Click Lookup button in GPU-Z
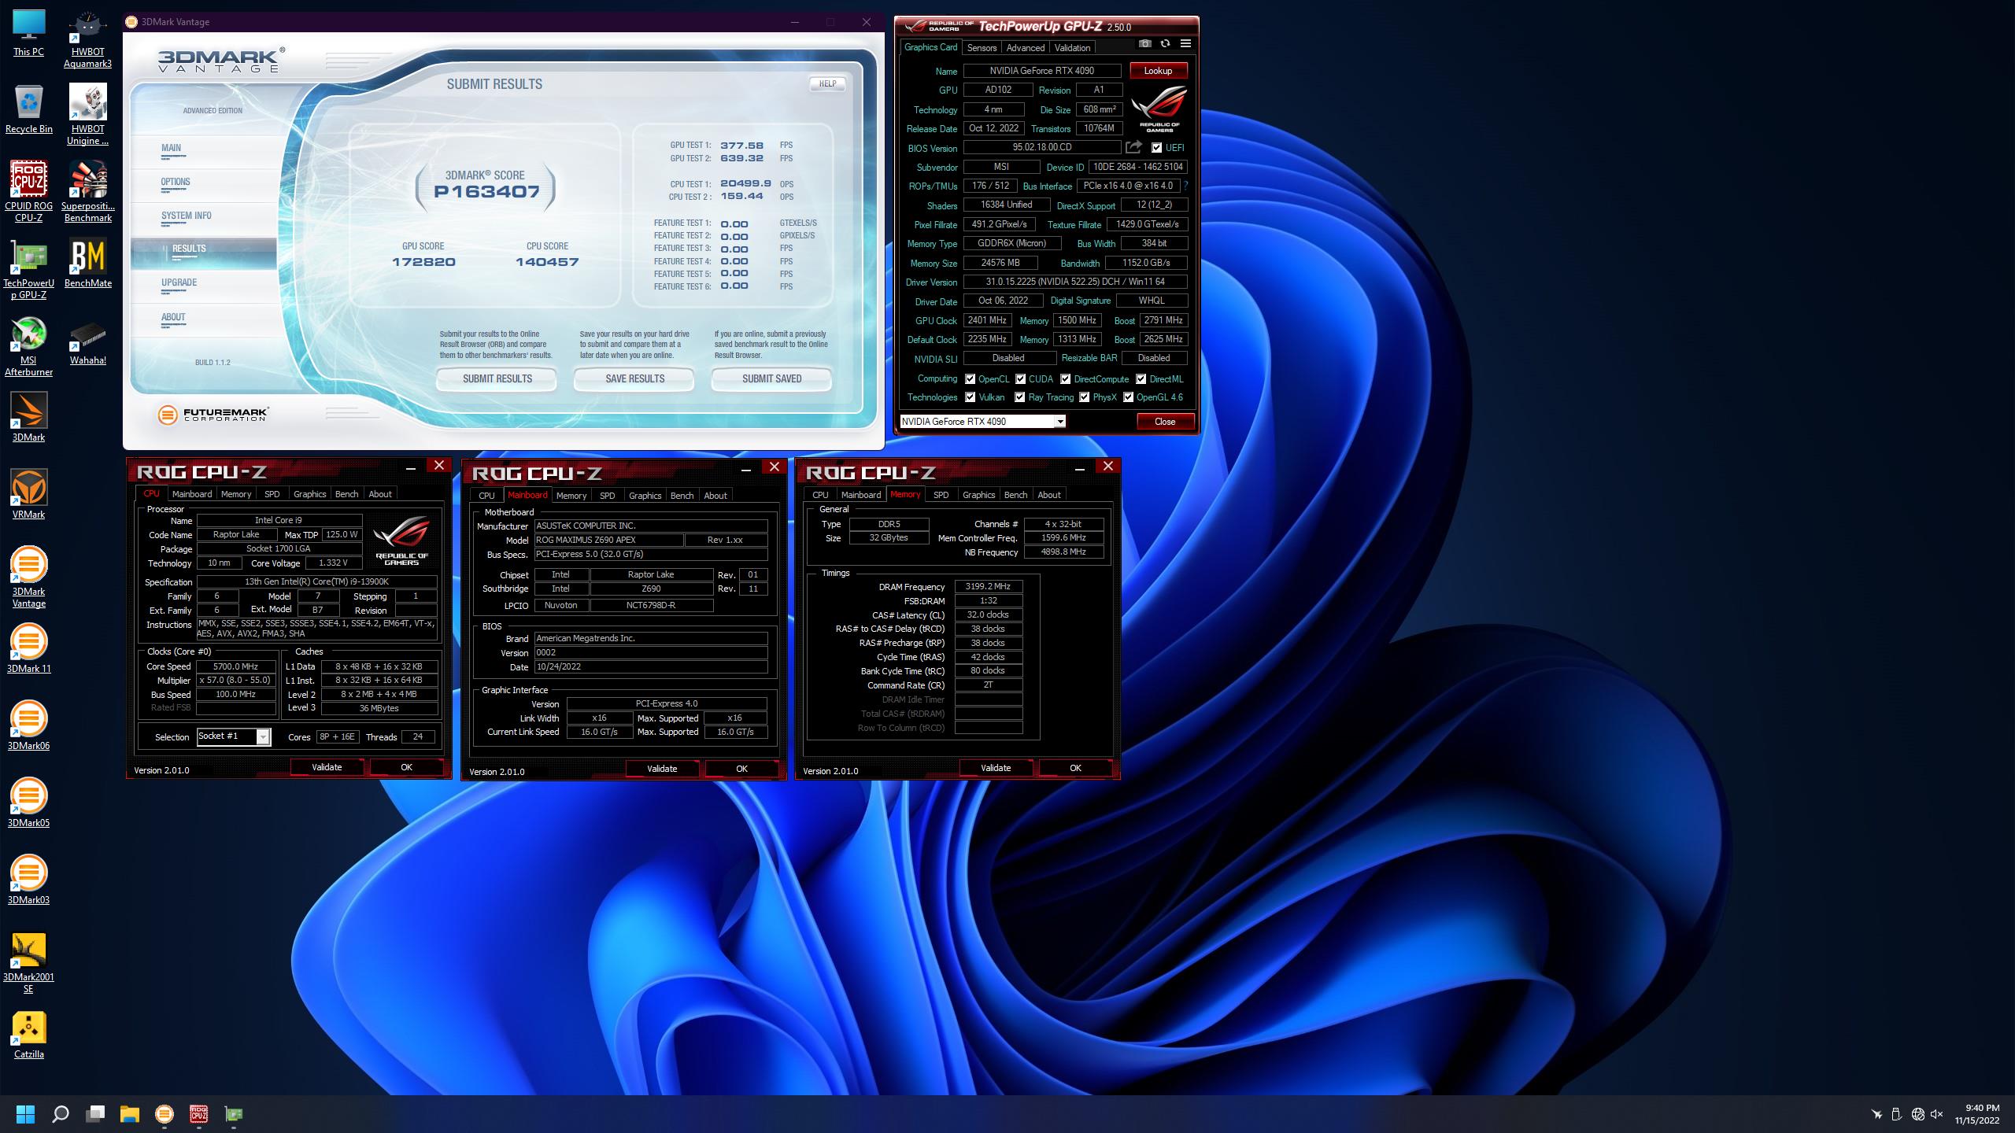Screen dimensions: 2015x1133 point(1158,71)
